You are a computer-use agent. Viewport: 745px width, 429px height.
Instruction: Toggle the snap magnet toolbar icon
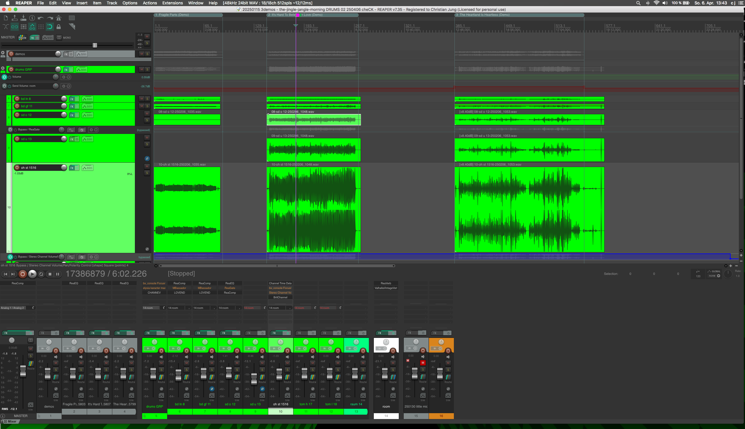(50, 27)
